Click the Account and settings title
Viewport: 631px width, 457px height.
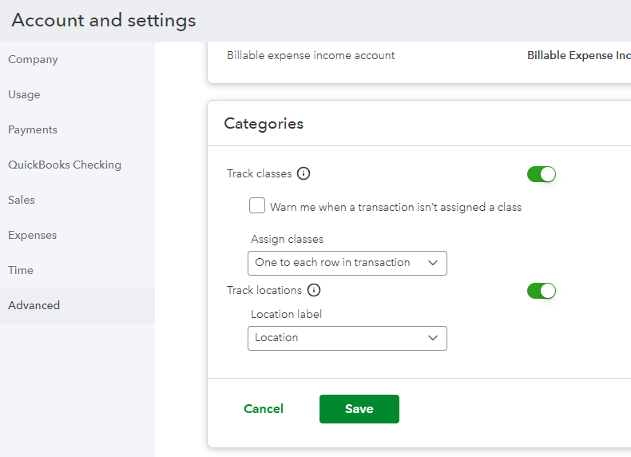[104, 21]
